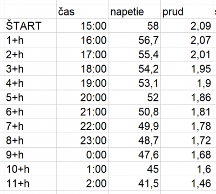
Task: Click the current cell 1,6
Action: coord(187,169)
